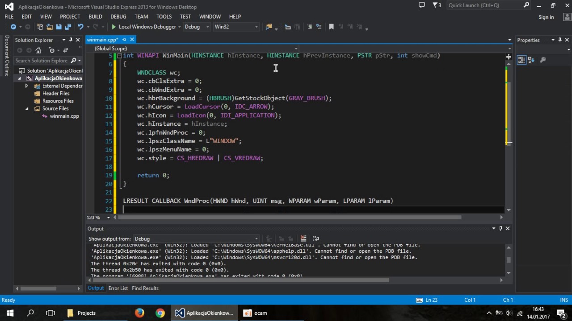Click the code editor horizontal scrollbar
This screenshot has height=321, width=572.
[x=290, y=218]
